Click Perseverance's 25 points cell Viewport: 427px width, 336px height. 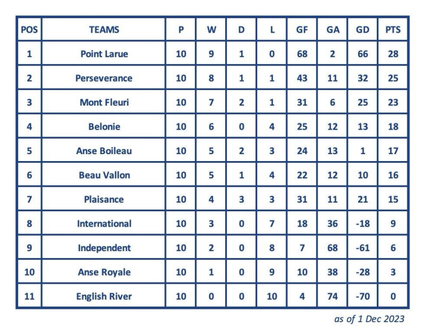click(x=393, y=78)
